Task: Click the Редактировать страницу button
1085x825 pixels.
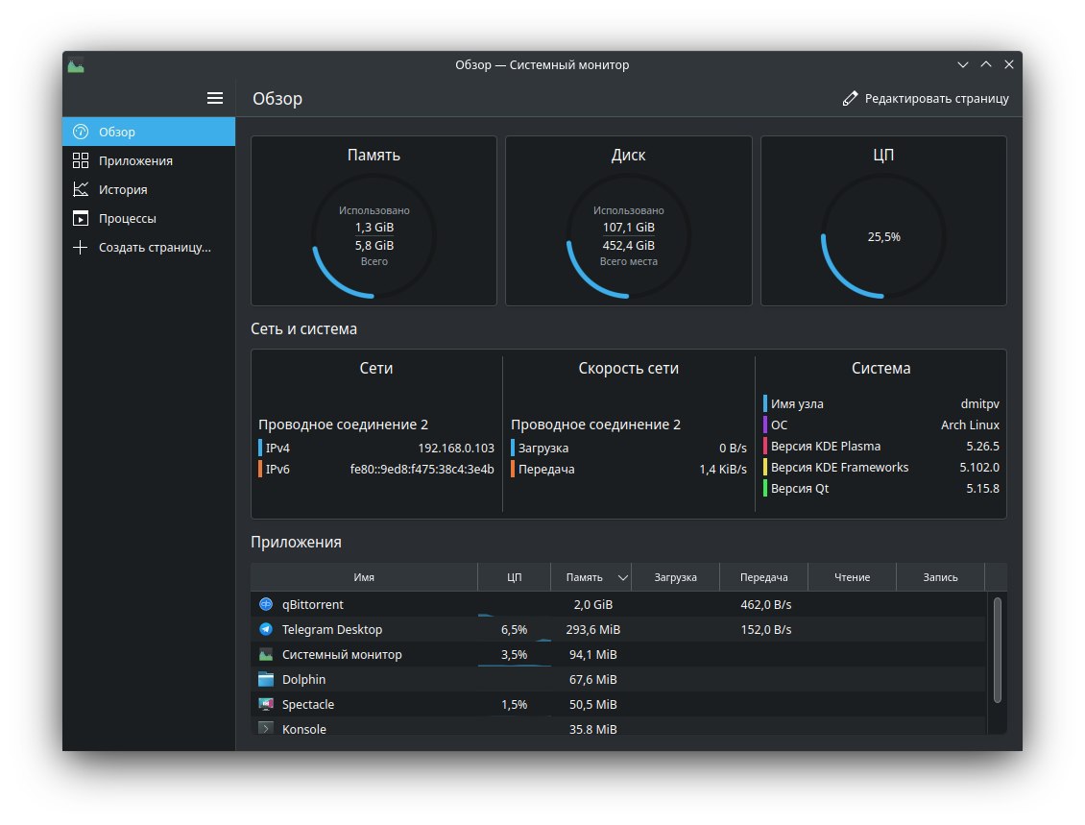Action: (926, 98)
